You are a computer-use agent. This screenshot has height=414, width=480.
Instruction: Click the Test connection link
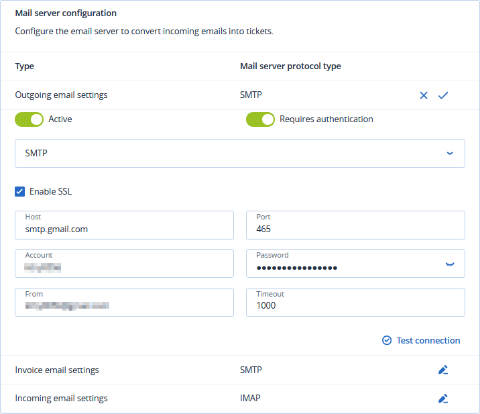428,340
